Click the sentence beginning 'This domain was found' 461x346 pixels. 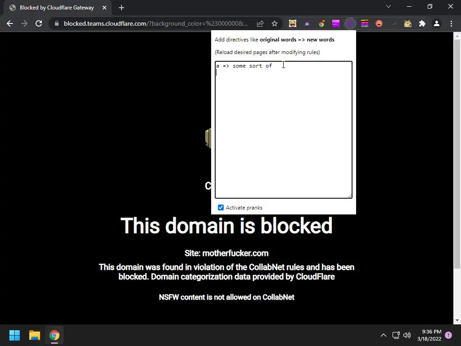[x=226, y=272]
